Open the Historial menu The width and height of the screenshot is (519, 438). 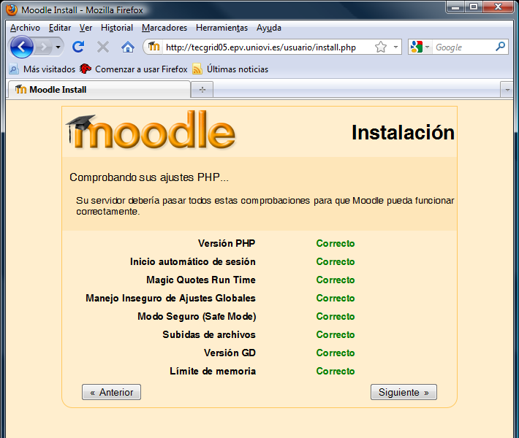[x=117, y=28]
